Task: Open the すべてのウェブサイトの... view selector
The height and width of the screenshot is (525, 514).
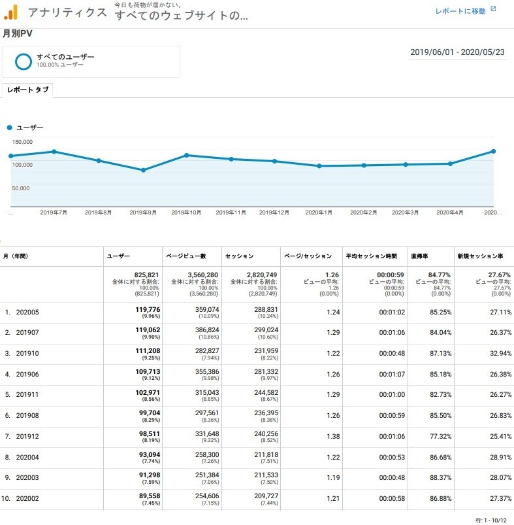Action: (181, 16)
